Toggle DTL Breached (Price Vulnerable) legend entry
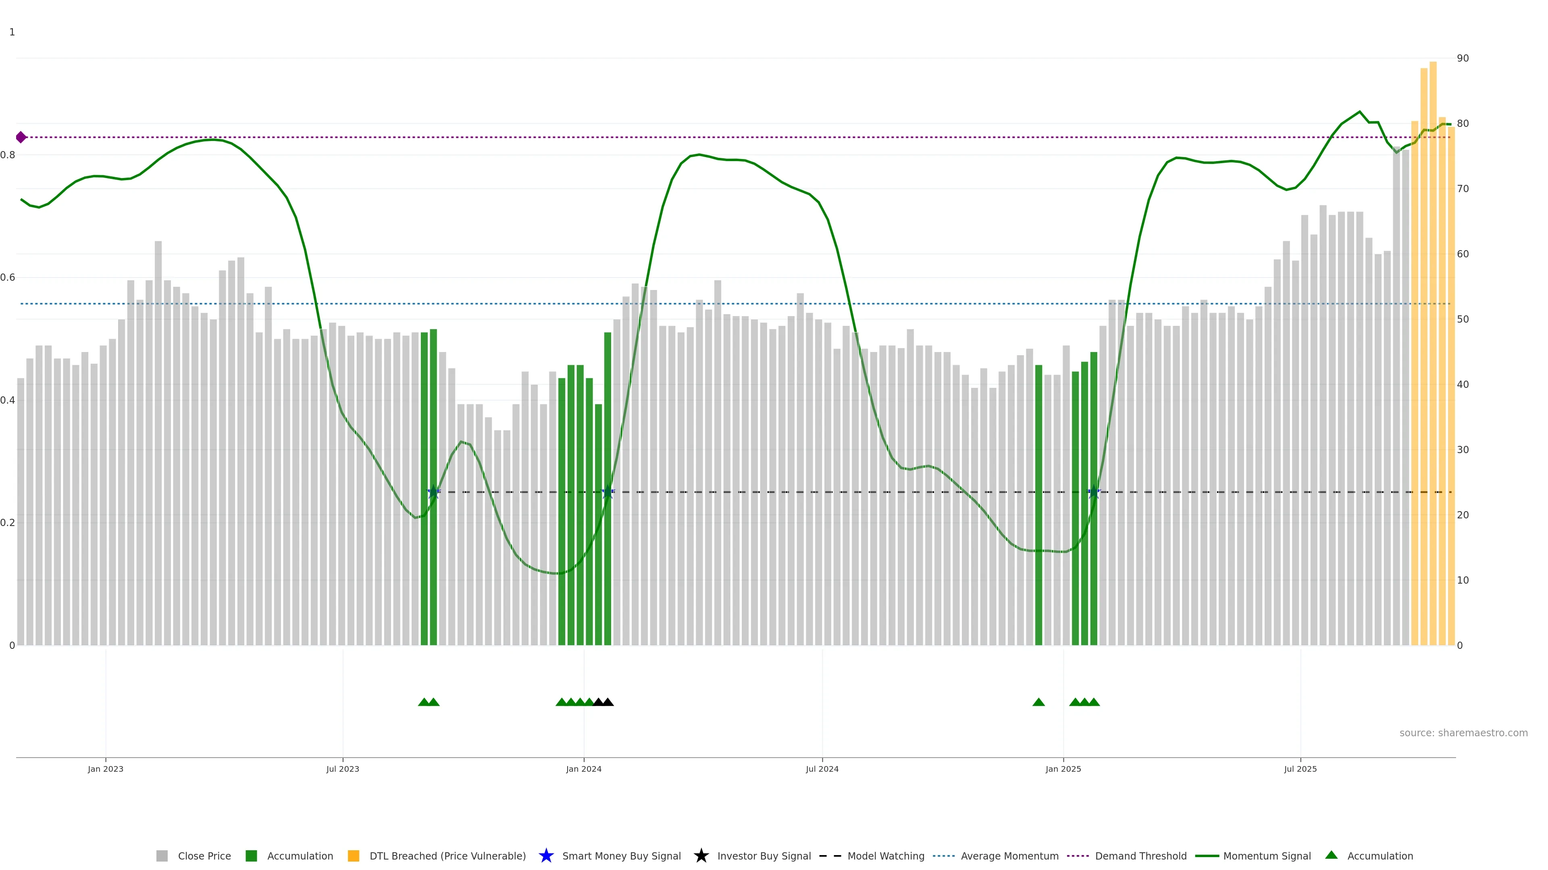 click(447, 856)
